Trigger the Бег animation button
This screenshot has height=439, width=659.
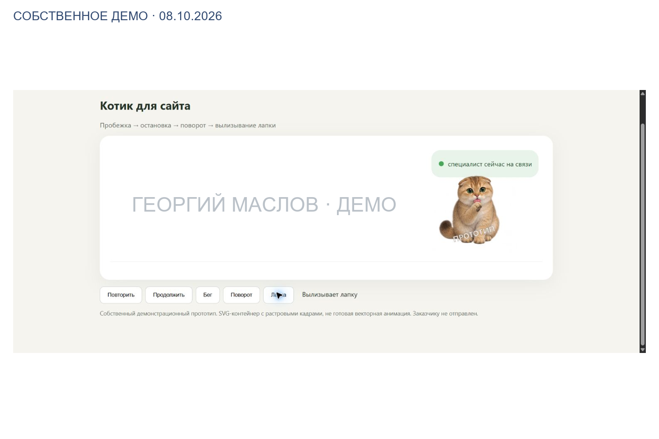208,295
